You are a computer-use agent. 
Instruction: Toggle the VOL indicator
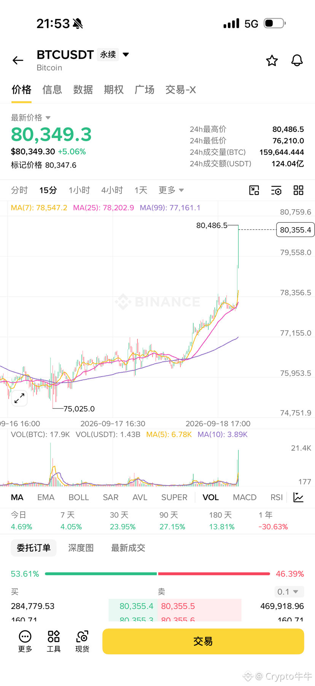(210, 497)
